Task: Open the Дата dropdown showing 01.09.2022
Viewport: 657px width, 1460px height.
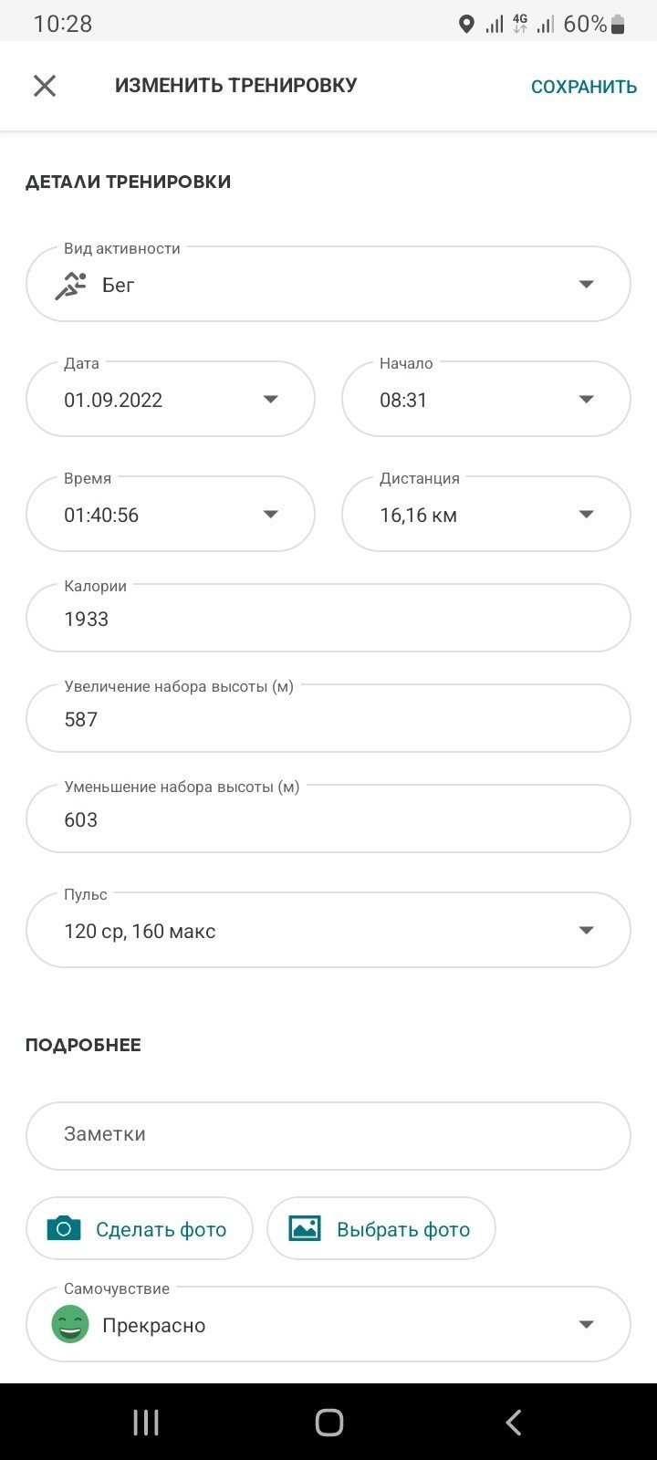Action: 171,399
